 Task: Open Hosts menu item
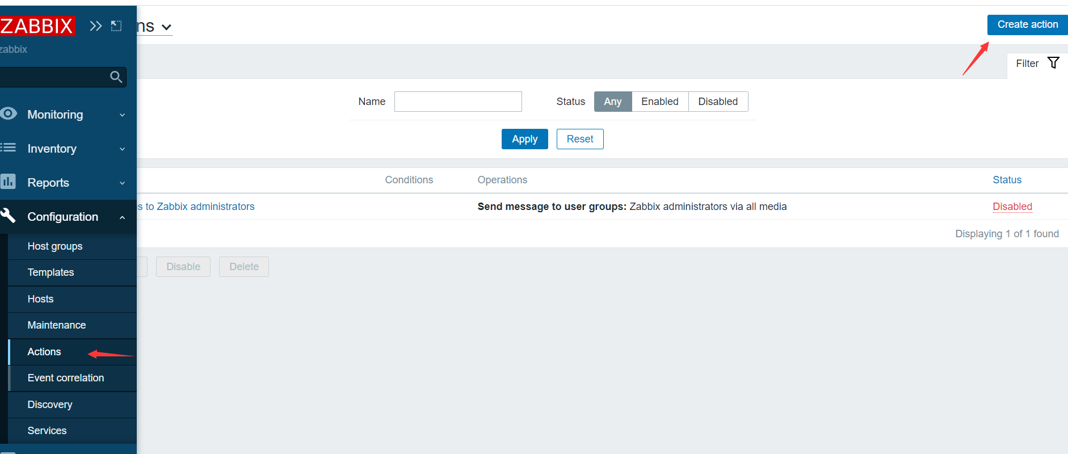(x=72, y=299)
